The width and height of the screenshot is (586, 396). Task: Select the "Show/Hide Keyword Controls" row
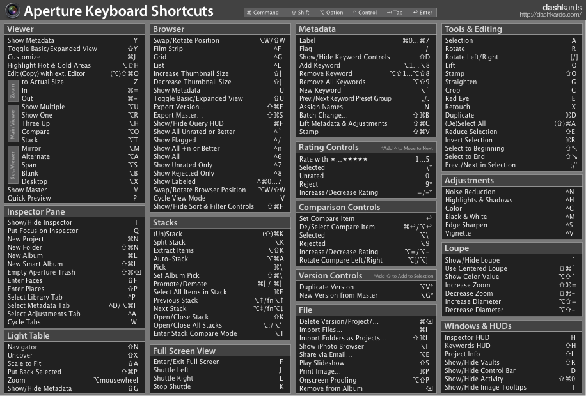[365, 57]
